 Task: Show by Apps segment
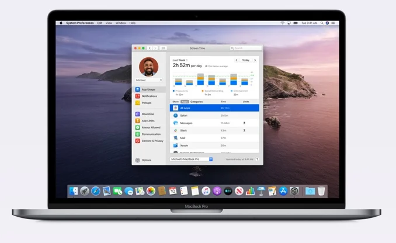185,102
